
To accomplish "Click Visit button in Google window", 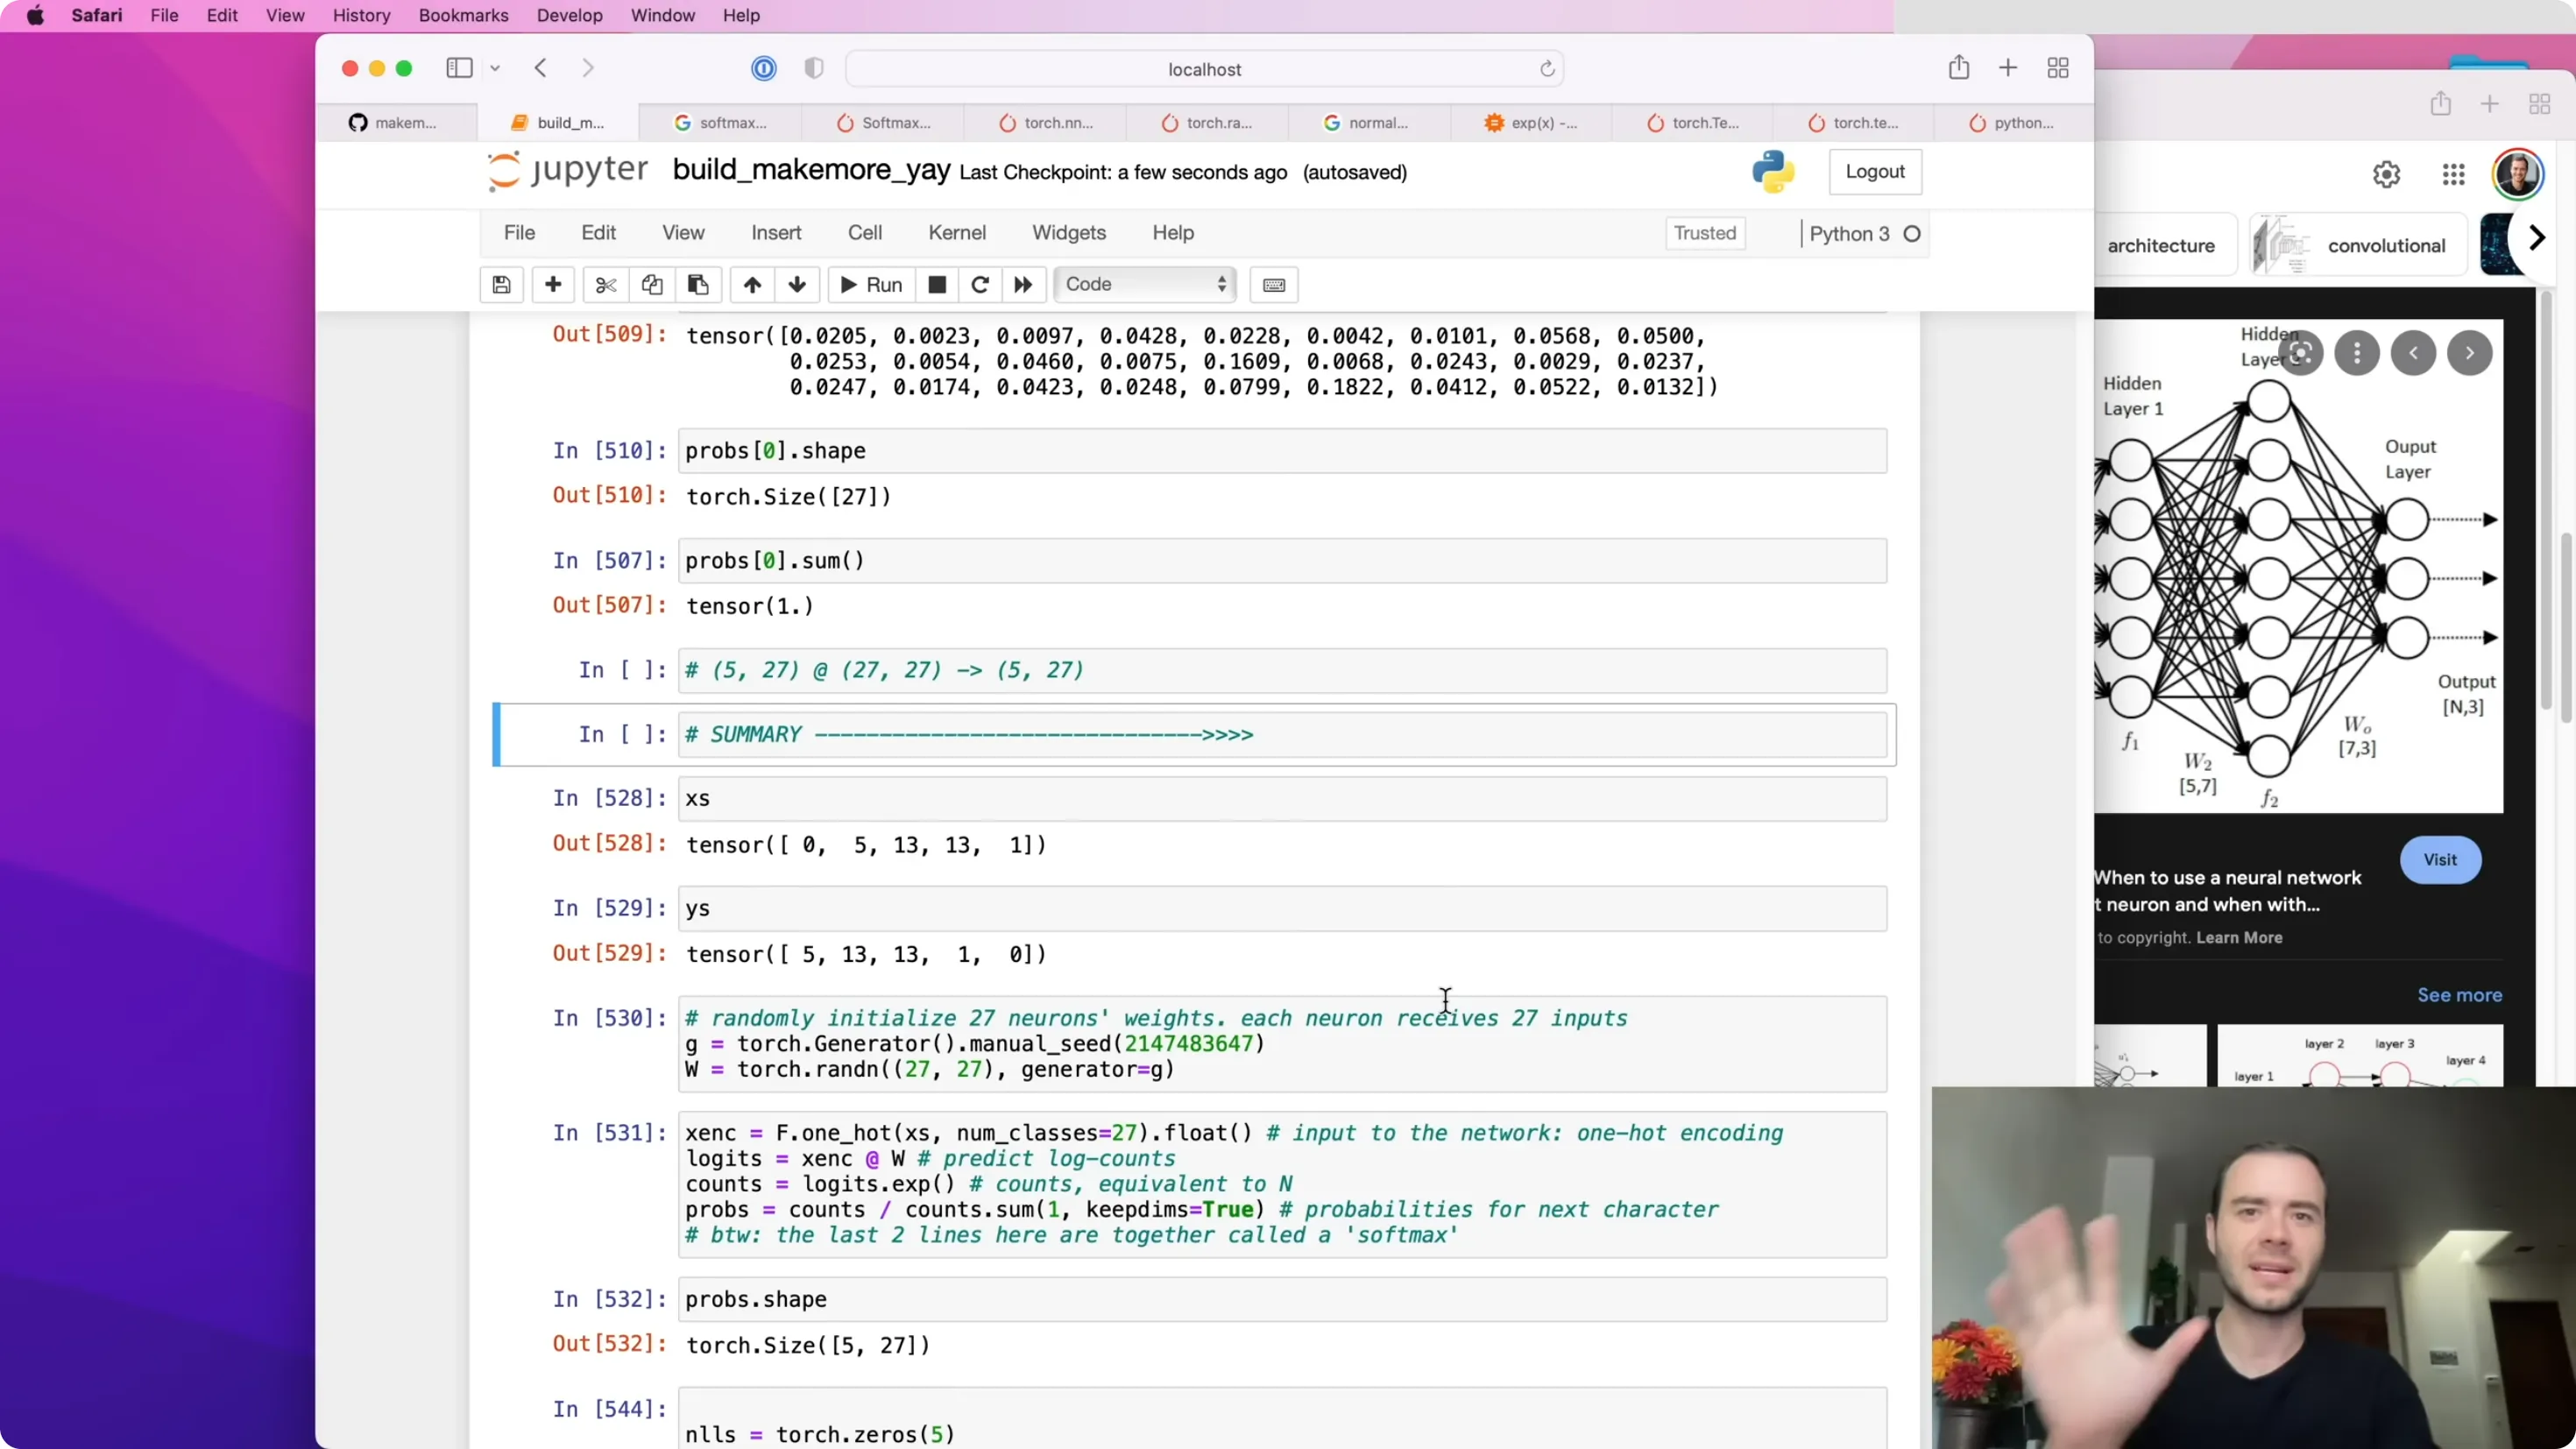I will [x=2440, y=860].
